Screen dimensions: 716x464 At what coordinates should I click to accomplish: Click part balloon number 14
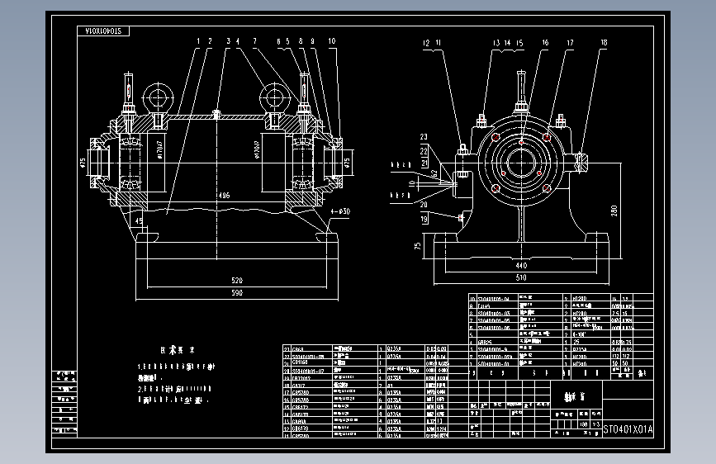507,43
